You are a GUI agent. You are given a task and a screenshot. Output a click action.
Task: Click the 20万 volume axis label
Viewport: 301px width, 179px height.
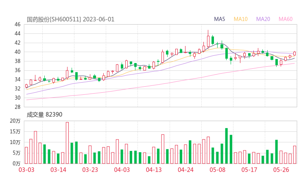15,121
